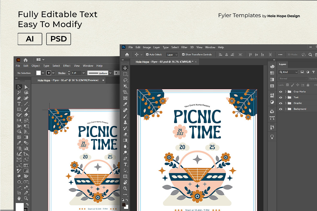Open the Kind filter dropdown in Layers

(x=288, y=72)
